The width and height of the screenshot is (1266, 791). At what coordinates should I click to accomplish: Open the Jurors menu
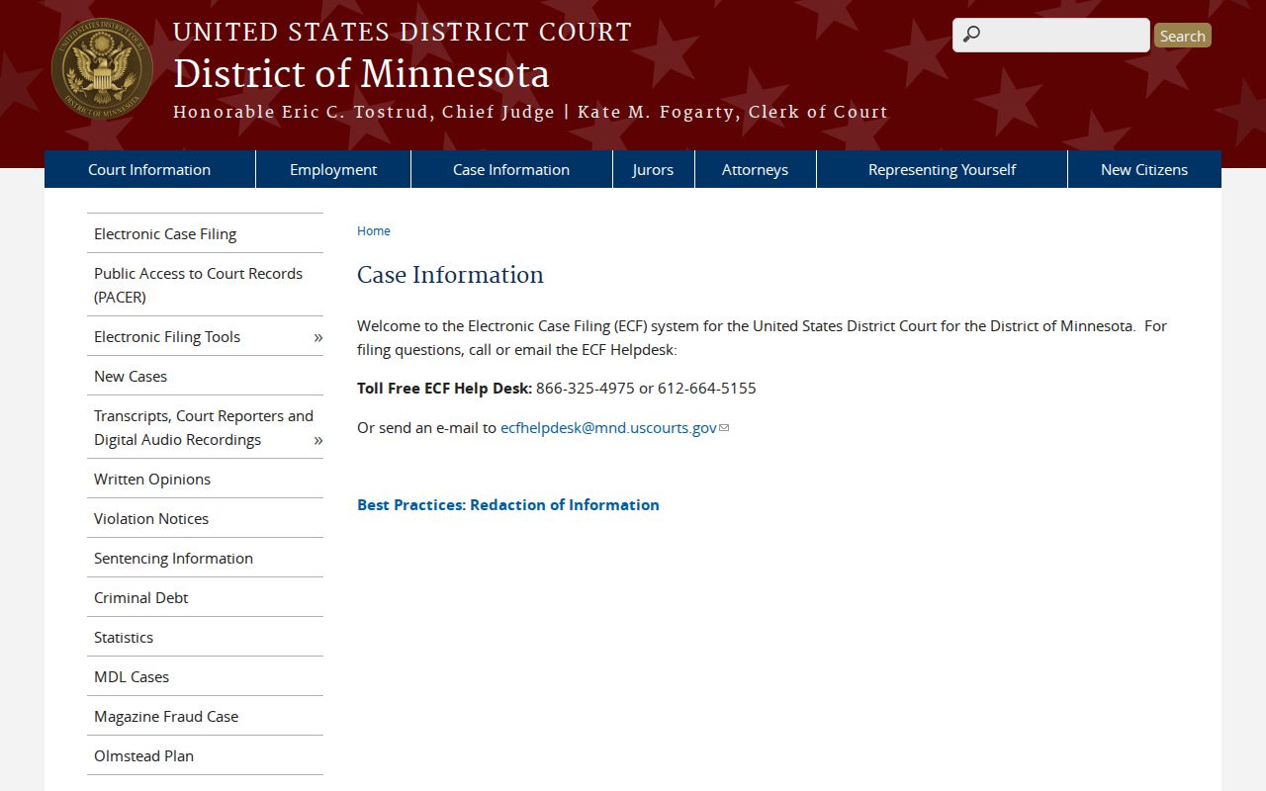pyautogui.click(x=653, y=169)
